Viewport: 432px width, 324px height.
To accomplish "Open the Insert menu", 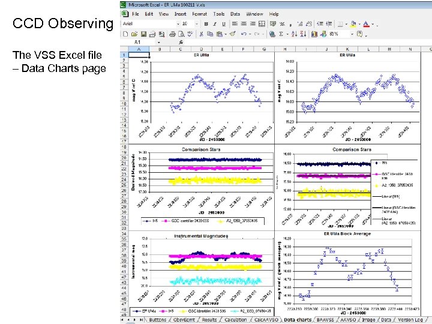I will point(180,14).
